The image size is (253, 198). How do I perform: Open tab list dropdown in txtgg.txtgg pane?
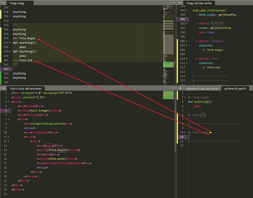pos(174,3)
